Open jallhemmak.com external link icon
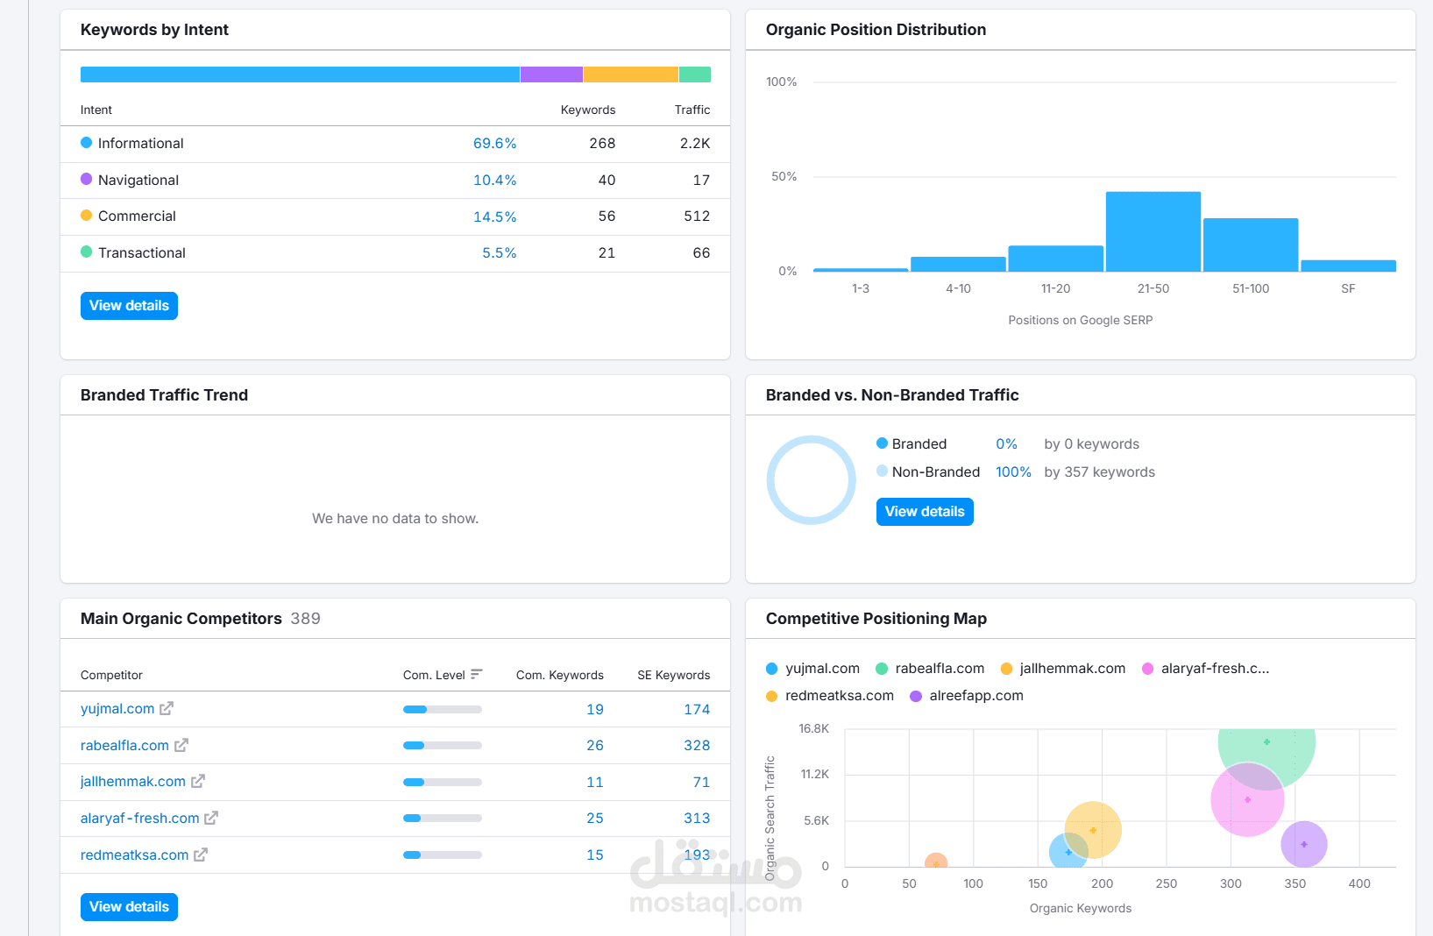 click(198, 781)
